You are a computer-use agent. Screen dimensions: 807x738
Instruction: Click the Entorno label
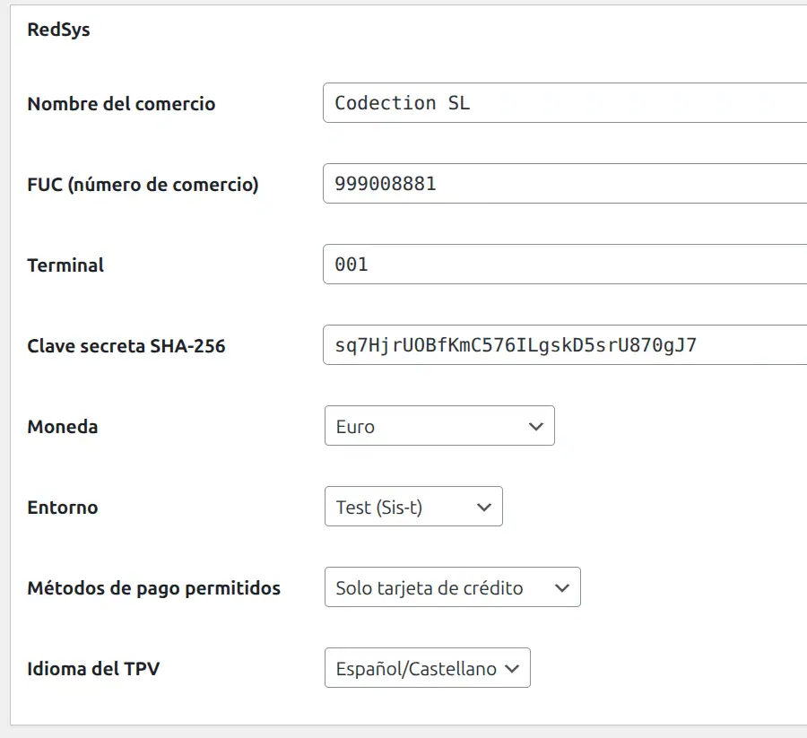tap(62, 508)
